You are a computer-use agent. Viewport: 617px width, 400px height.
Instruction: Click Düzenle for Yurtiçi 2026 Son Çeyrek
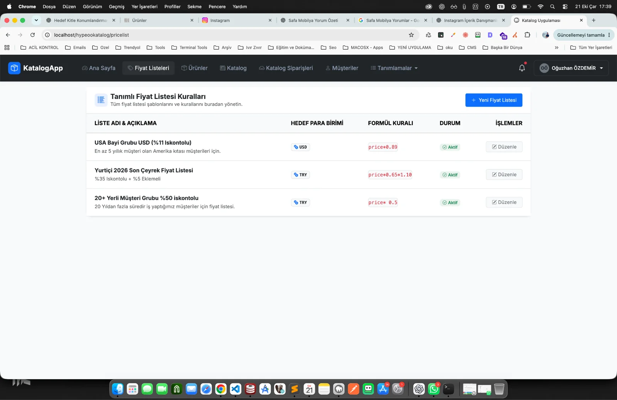tap(504, 175)
